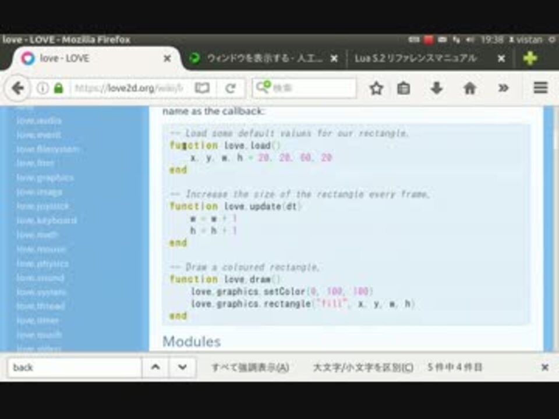
Task: Open love.math sidebar link
Action: click(x=37, y=235)
